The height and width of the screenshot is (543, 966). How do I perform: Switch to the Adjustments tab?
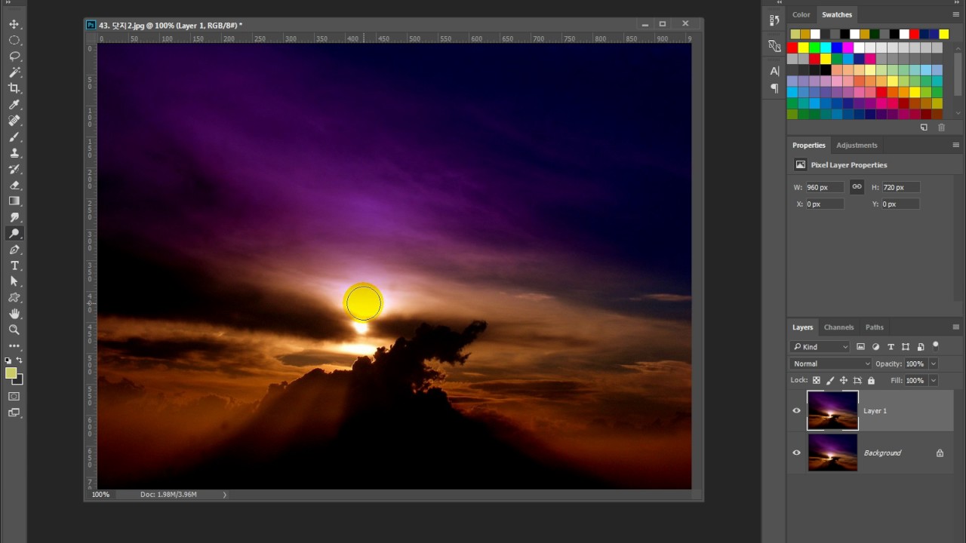click(x=857, y=146)
